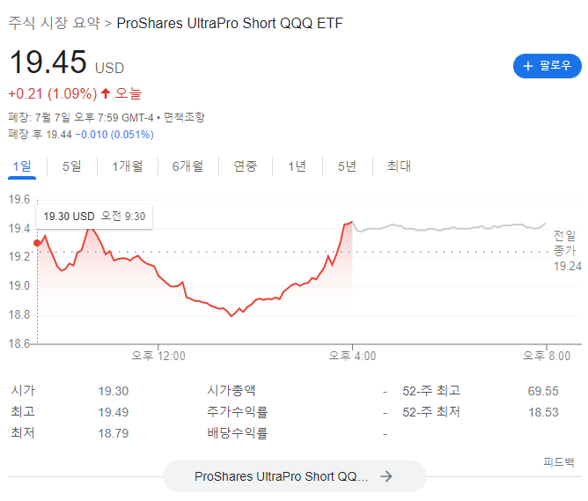The height and width of the screenshot is (501, 588).
Task: Open the 피드백 feedback link
Action: pos(559,462)
